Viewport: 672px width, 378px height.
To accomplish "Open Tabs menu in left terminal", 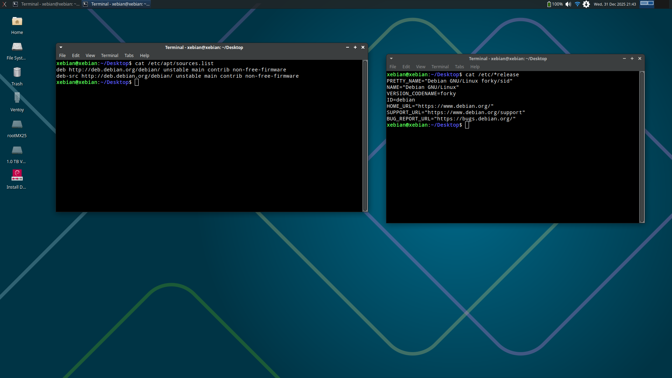I will [x=129, y=55].
